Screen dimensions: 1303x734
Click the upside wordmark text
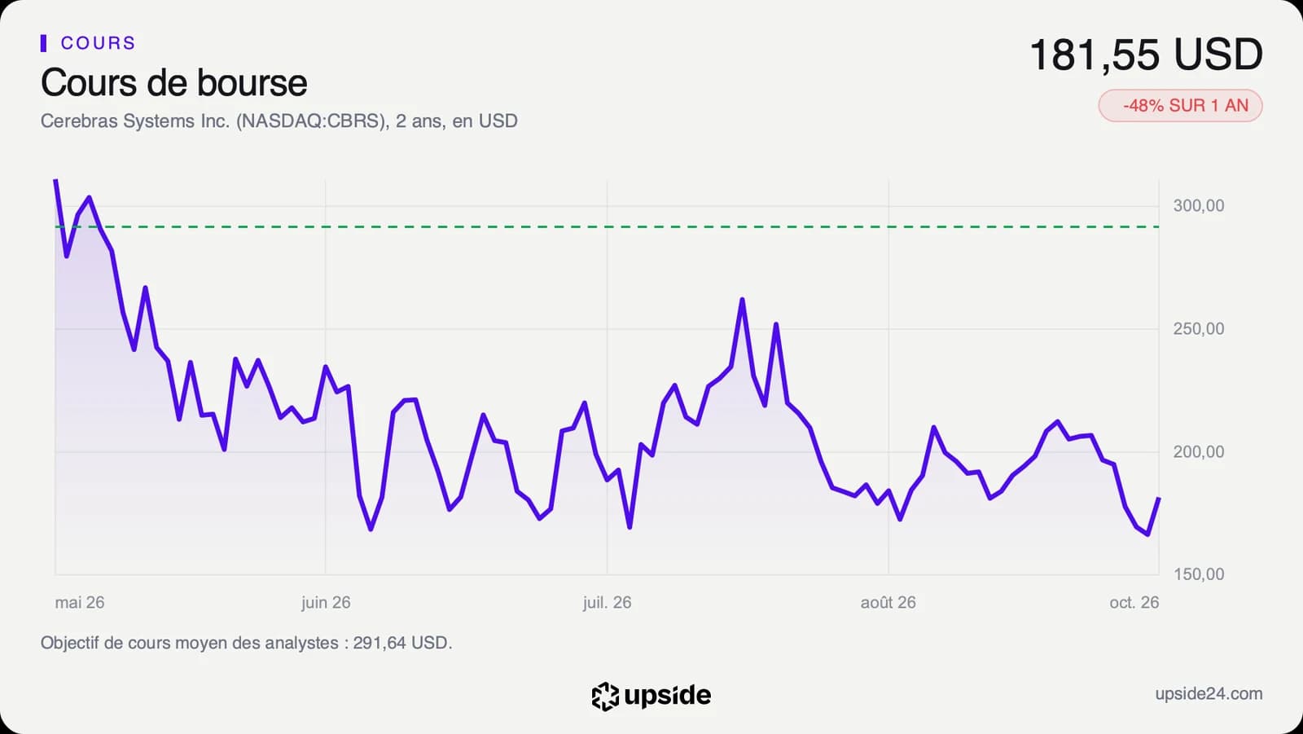pos(667,696)
